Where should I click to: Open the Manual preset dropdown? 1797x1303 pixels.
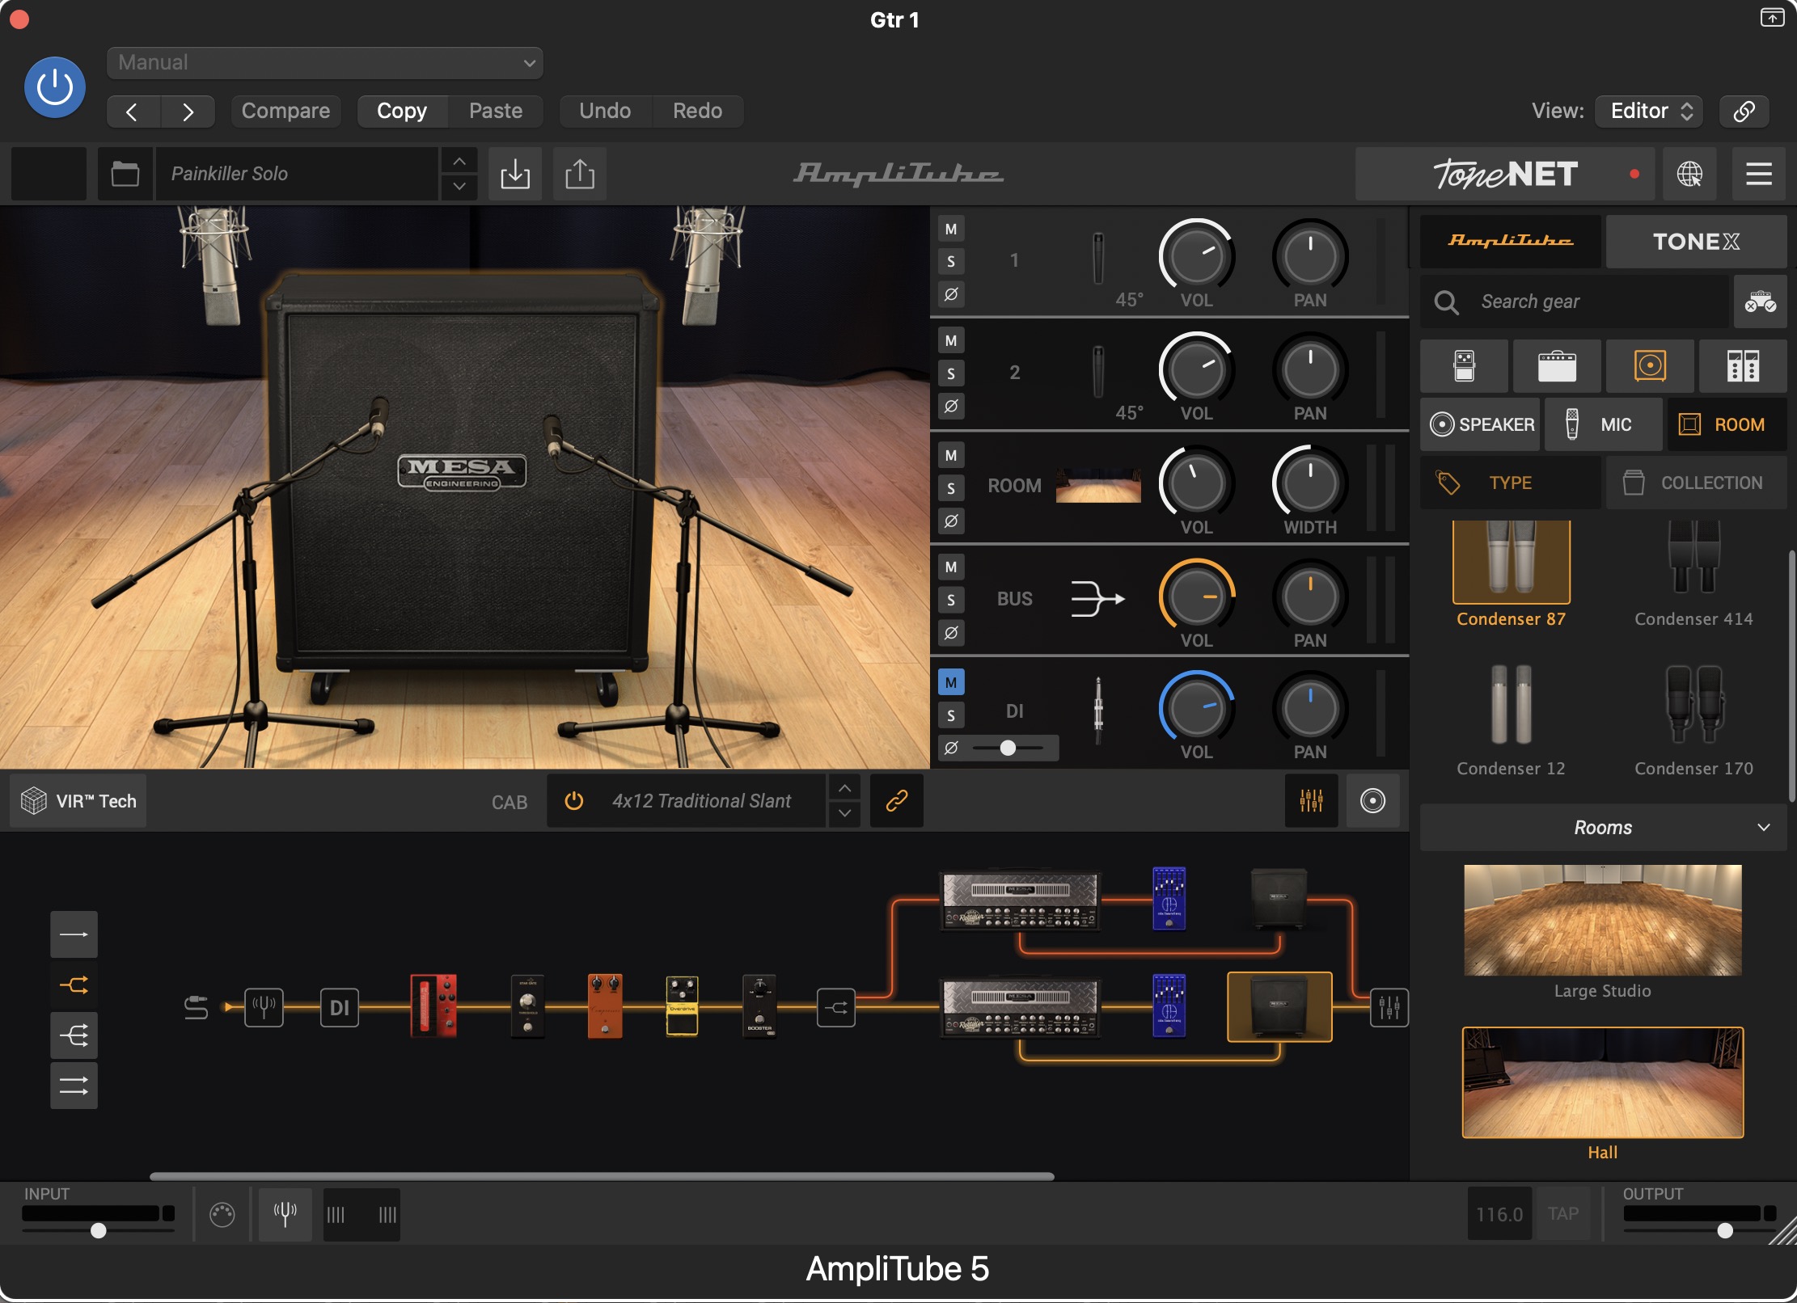[325, 63]
